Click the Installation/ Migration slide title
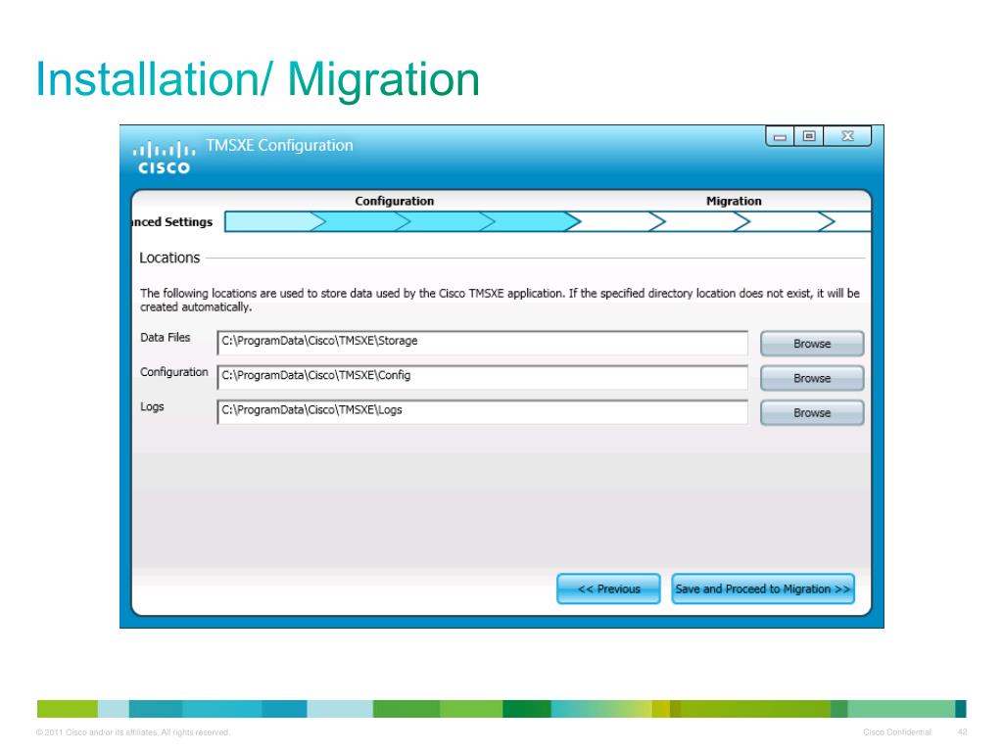The width and height of the screenshot is (1003, 752). point(258,79)
